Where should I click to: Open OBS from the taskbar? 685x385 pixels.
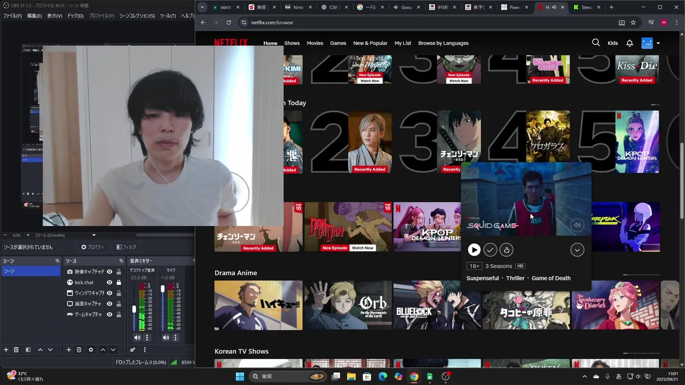click(x=446, y=376)
